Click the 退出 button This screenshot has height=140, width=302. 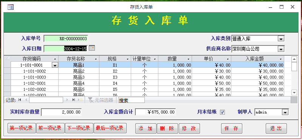pos(276,128)
